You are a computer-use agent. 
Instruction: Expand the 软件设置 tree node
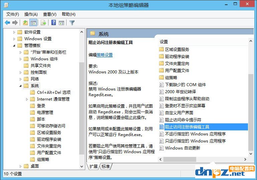[14, 32]
